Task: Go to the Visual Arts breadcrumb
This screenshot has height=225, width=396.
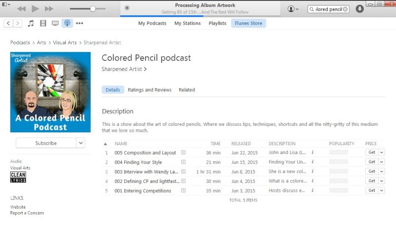Action: coord(65,43)
